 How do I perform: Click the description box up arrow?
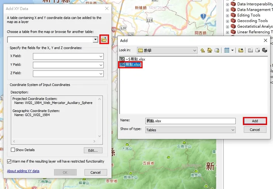(x=100, y=99)
